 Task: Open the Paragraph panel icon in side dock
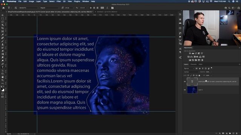coord(180,52)
